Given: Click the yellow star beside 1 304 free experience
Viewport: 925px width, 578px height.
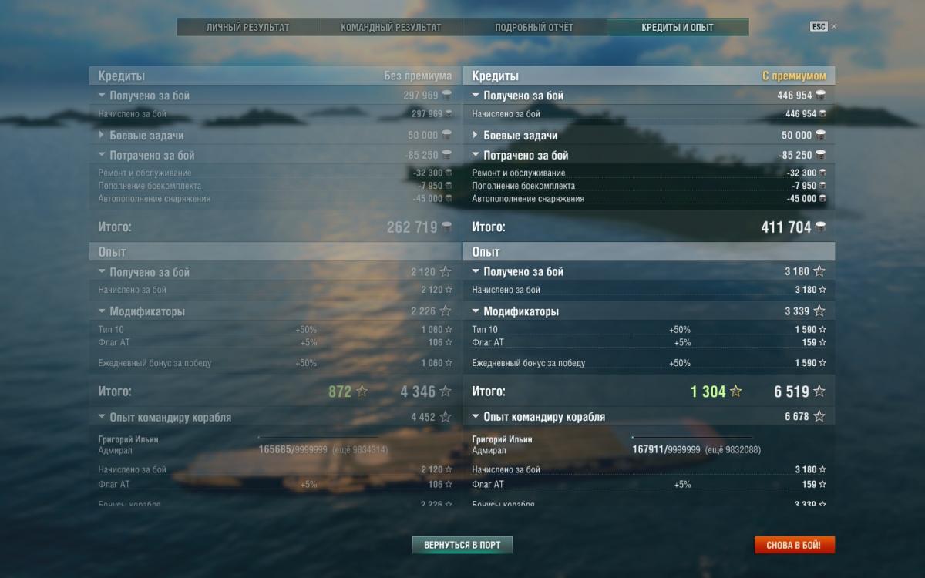Looking at the screenshot, I should (x=736, y=391).
